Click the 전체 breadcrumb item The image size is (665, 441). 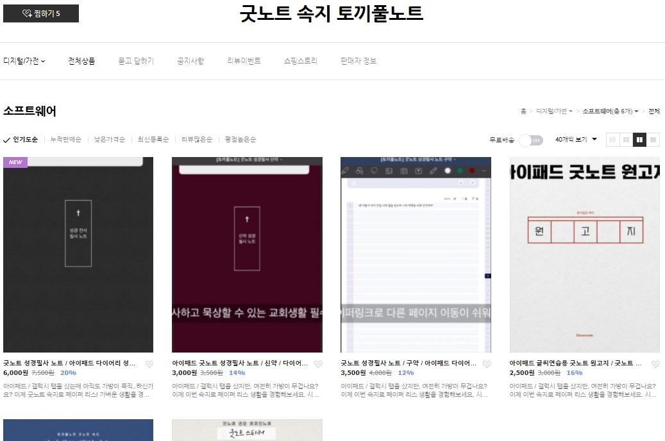coord(654,111)
